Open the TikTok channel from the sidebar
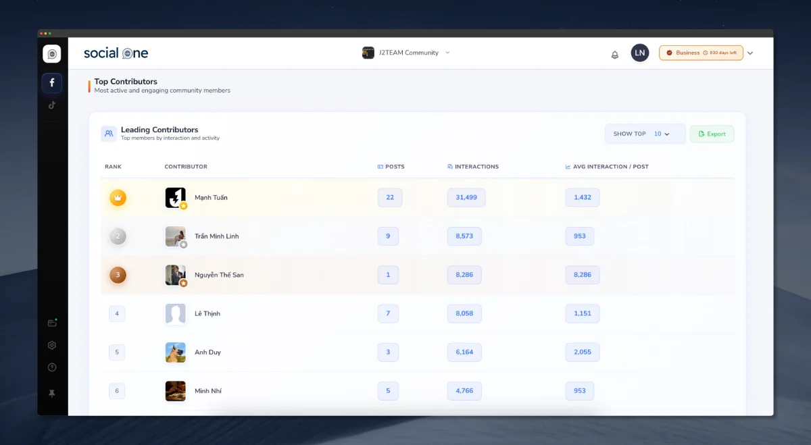811x445 pixels. click(x=52, y=105)
